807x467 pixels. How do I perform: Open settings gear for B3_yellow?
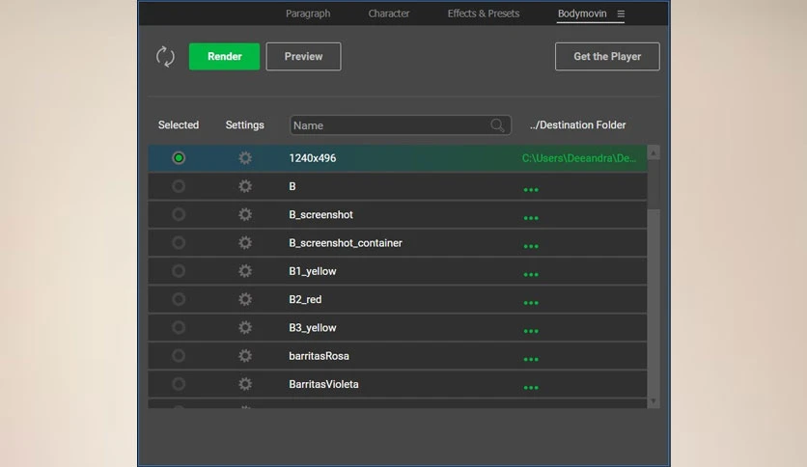pyautogui.click(x=245, y=328)
